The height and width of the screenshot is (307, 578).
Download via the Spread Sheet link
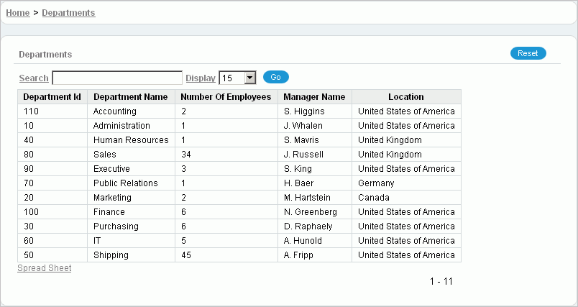point(45,268)
